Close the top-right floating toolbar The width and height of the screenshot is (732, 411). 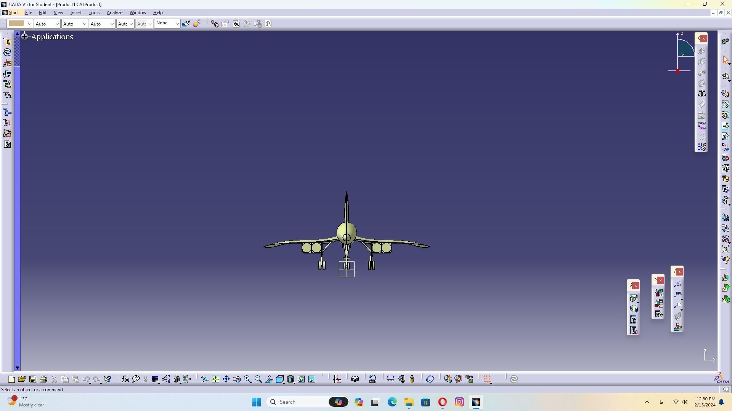click(704, 38)
